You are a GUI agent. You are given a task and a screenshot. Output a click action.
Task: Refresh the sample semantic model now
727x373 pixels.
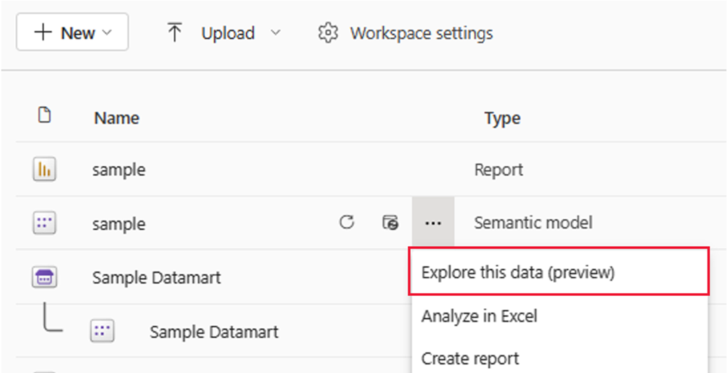[347, 223]
